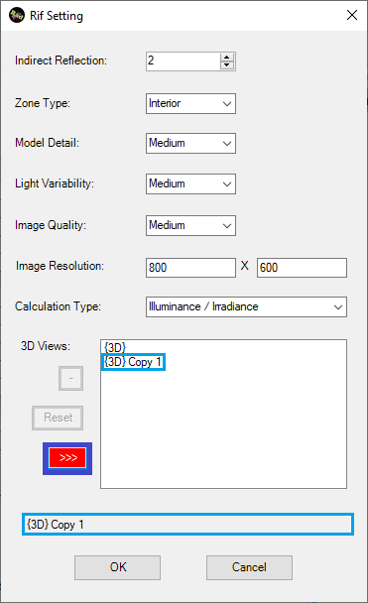
Task: Open the Zone Type dropdown
Action: pos(190,103)
